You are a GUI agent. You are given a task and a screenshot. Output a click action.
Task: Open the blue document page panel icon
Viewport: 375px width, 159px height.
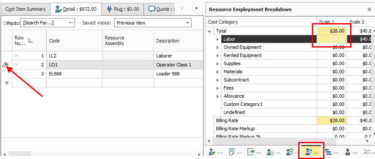pos(231,151)
